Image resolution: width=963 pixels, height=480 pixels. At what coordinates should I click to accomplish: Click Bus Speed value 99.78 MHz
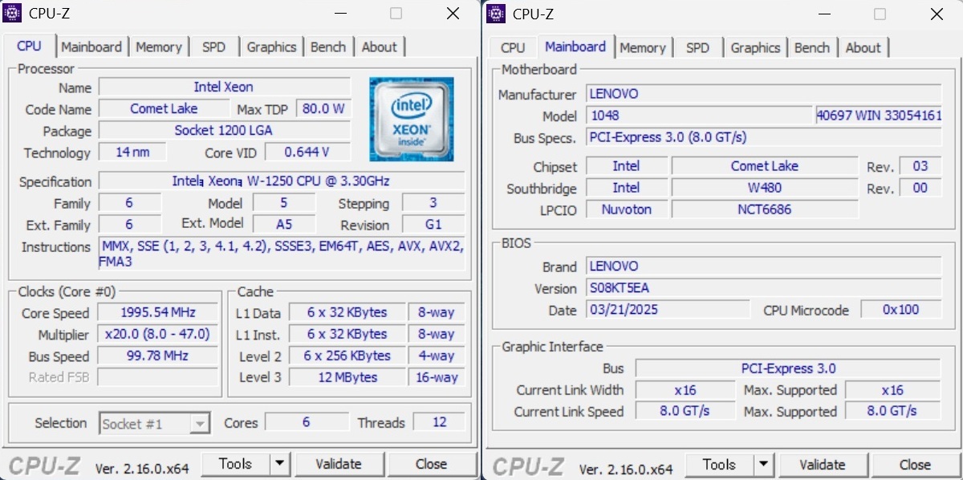pos(158,355)
